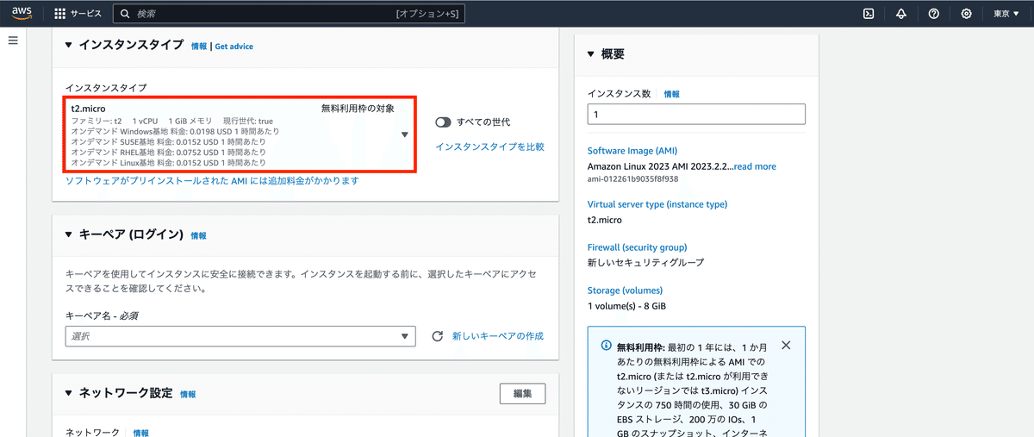Open 情報 link beside ネットワーク label
The width and height of the screenshot is (1034, 437).
[x=140, y=433]
